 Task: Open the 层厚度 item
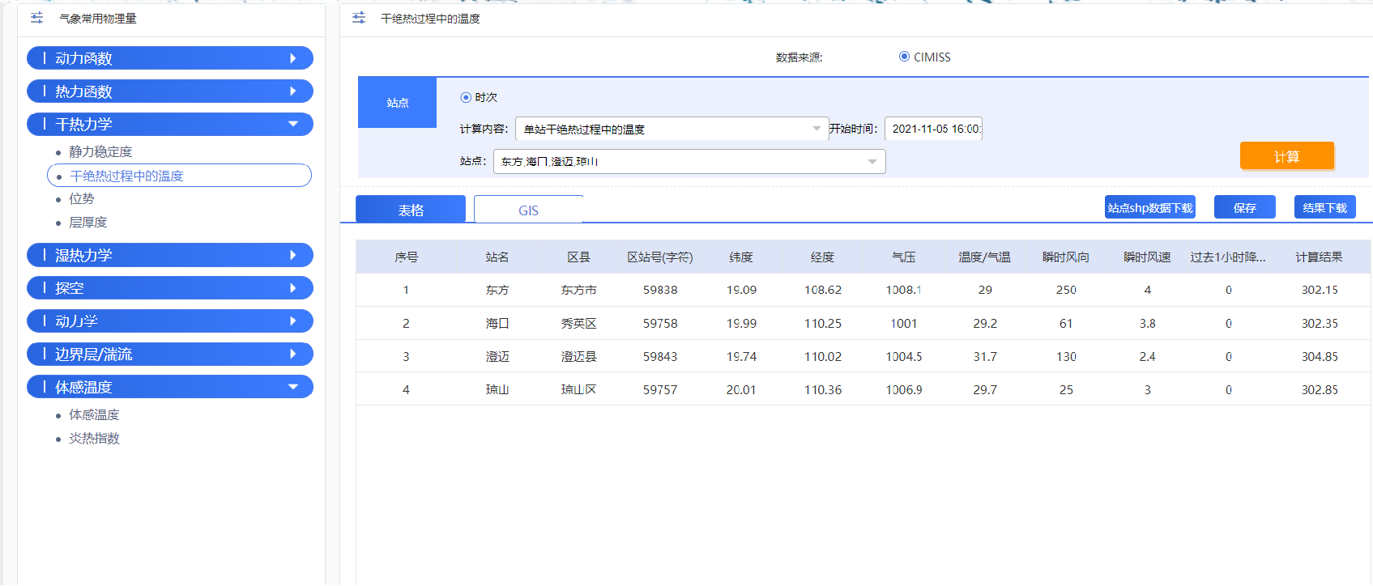pos(88,222)
